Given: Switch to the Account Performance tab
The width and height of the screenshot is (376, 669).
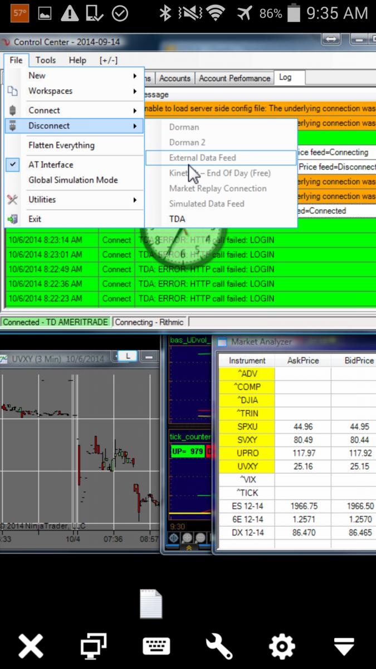Looking at the screenshot, I should coord(235,79).
